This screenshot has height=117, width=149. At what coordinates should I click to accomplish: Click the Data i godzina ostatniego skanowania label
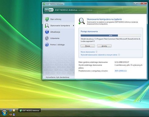93,62
